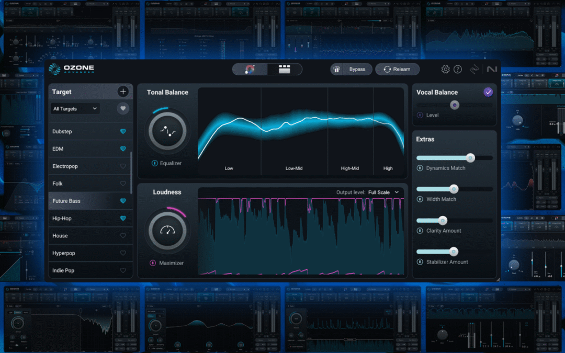Toggle the Equalizer power button
The width and height of the screenshot is (565, 353).
[154, 163]
